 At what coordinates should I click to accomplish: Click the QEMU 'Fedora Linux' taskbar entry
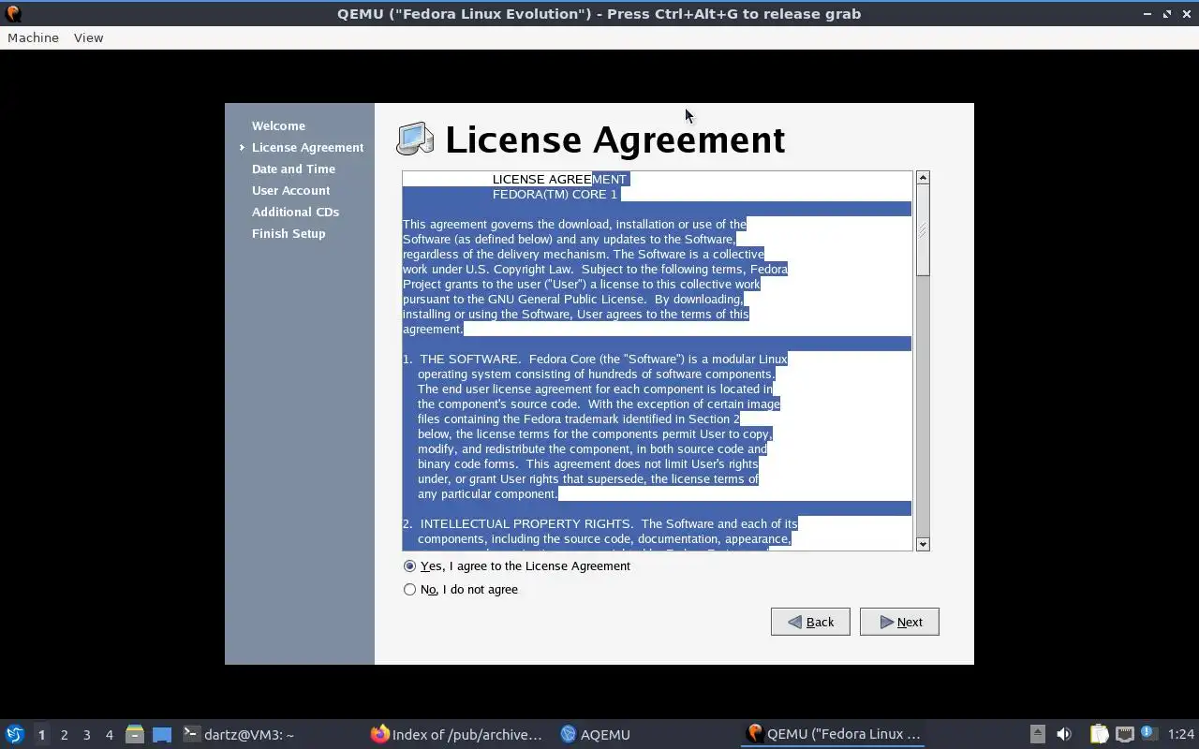(833, 735)
